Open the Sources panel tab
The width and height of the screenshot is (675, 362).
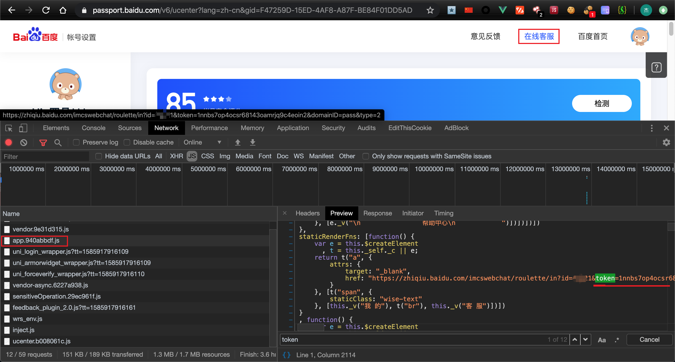point(130,128)
